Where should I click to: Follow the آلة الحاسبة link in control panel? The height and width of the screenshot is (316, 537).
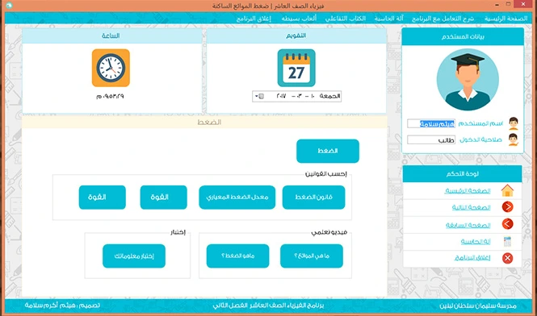(476, 242)
